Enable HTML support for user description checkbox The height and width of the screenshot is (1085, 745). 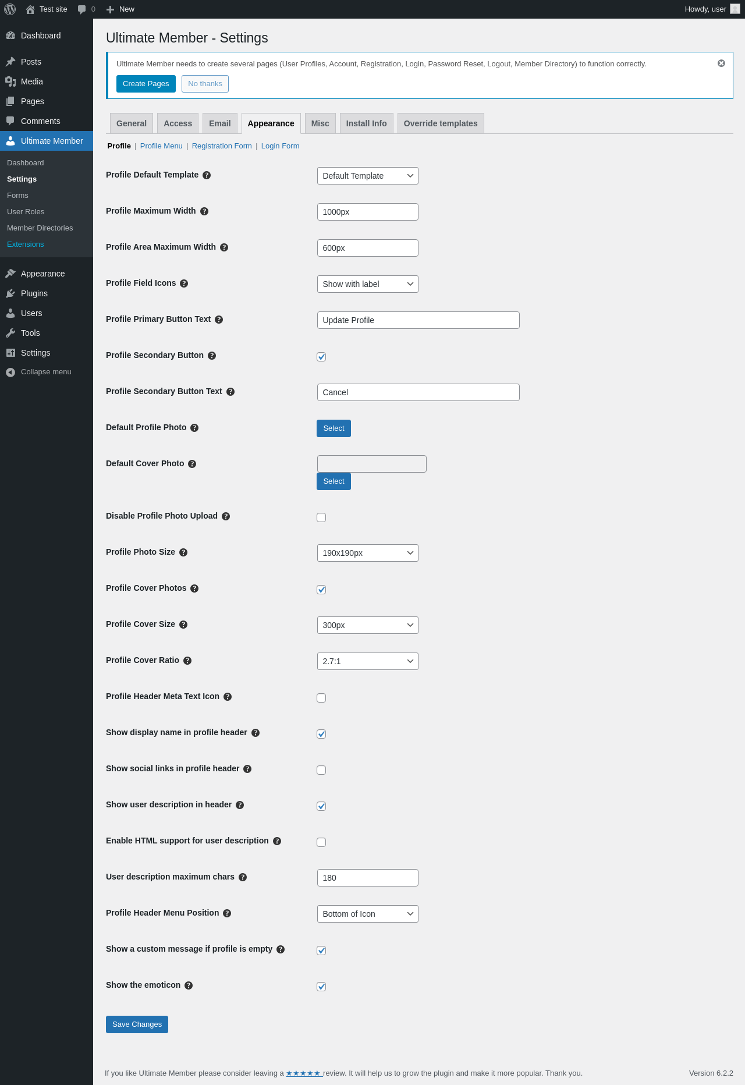click(x=321, y=842)
